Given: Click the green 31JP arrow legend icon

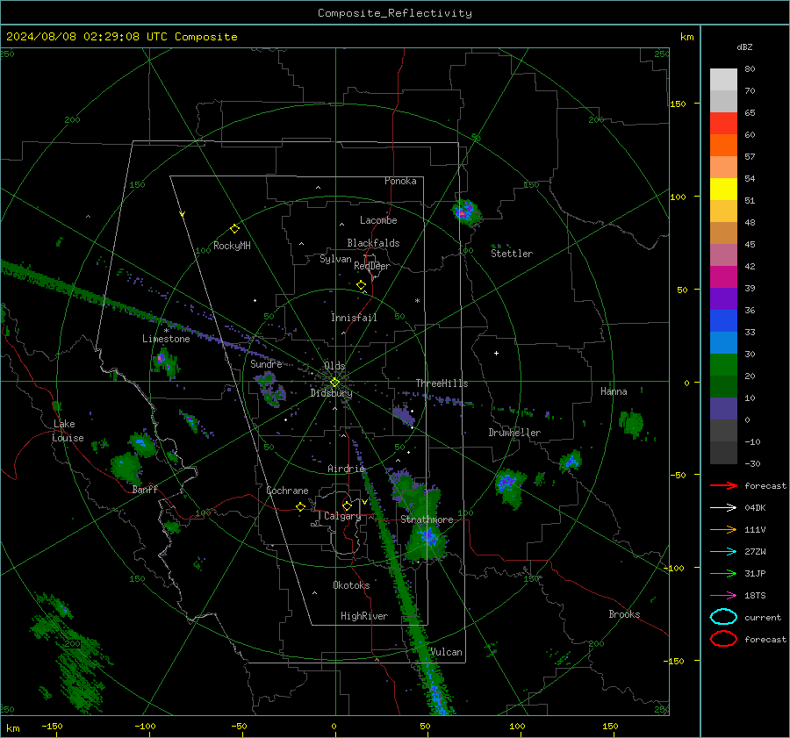Looking at the screenshot, I should (723, 573).
